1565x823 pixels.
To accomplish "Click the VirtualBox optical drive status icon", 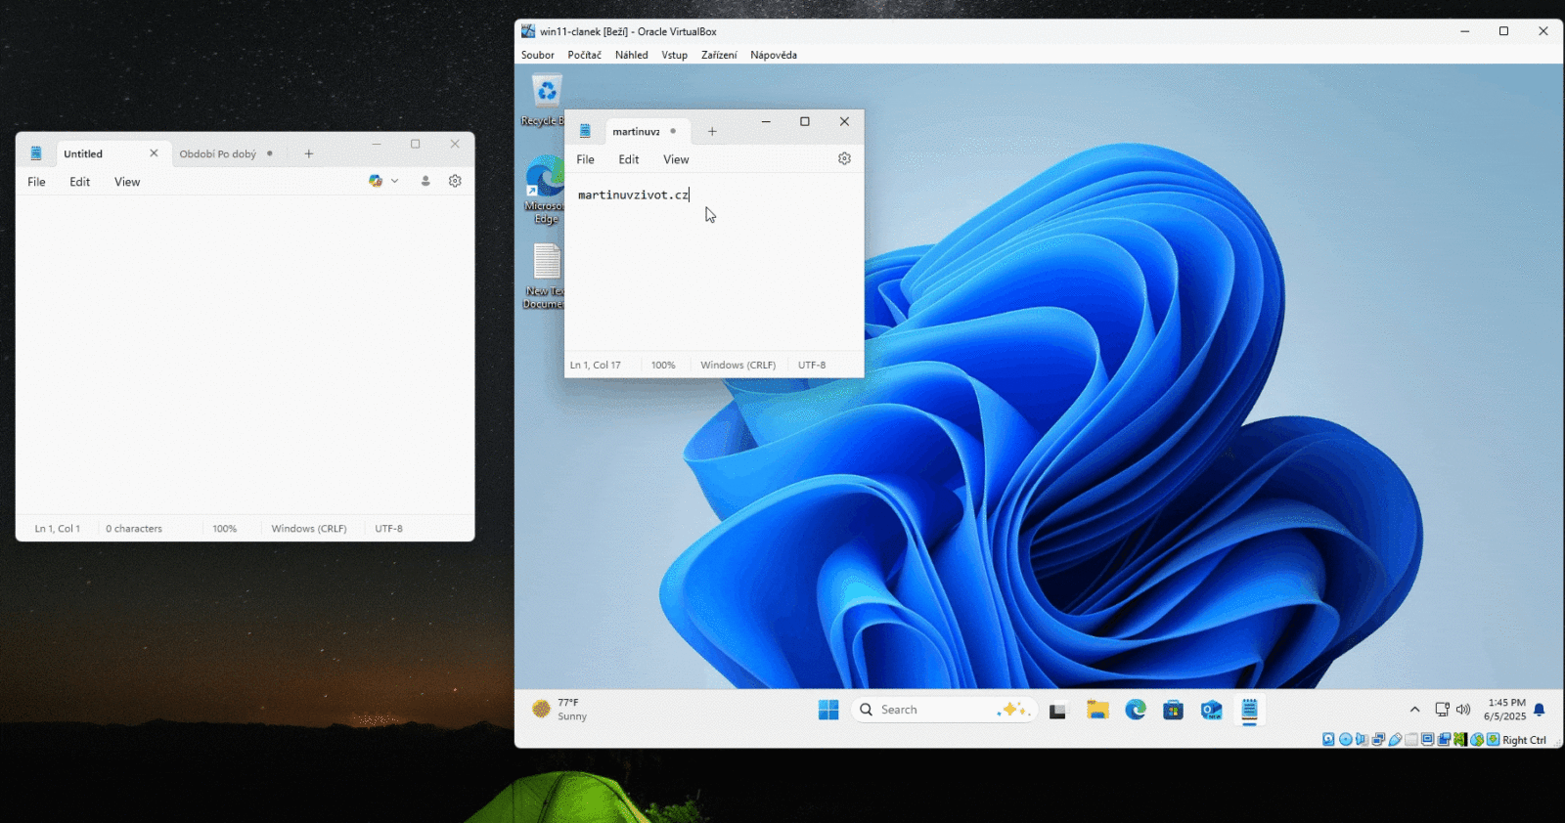I will tap(1346, 740).
